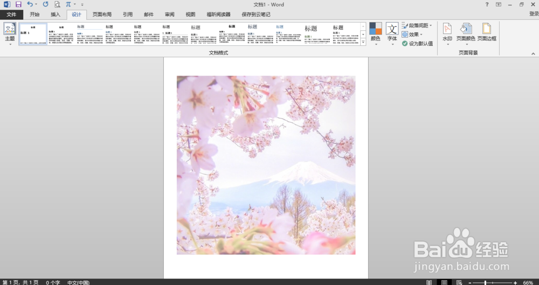The image size is (539, 285).
Task: Select the second document format style thumbnail
Action: tap(61, 34)
